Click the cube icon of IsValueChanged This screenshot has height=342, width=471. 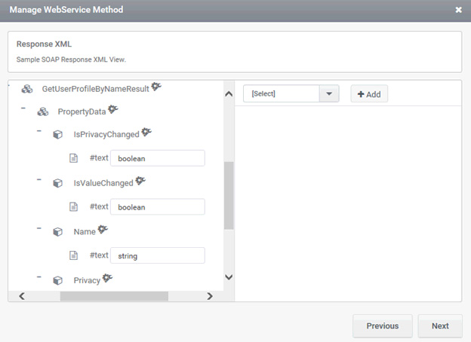coord(57,183)
